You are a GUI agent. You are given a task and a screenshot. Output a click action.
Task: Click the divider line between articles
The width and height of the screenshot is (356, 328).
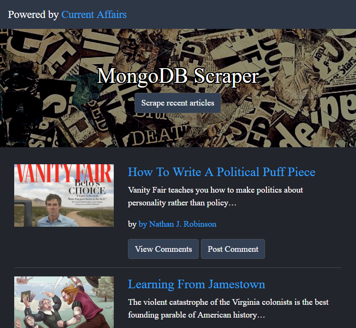pyautogui.click(x=177, y=267)
